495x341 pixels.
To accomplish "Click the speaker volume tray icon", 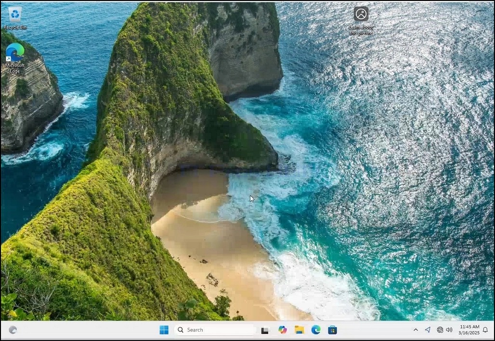I will pos(449,330).
